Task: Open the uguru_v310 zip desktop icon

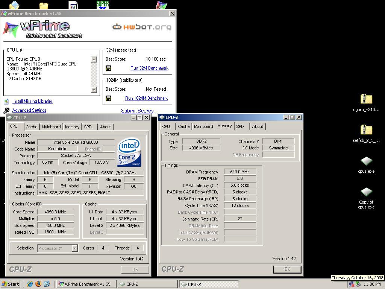Action: click(366, 99)
